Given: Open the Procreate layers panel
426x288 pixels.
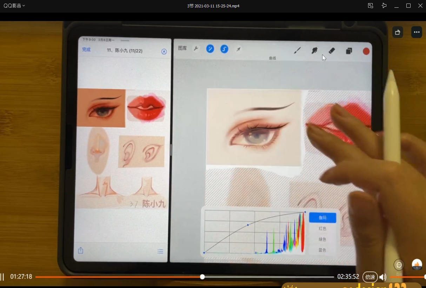Looking at the screenshot, I should (x=349, y=51).
